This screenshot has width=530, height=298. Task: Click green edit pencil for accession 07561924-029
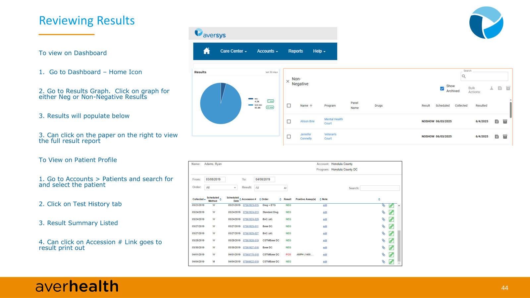pyautogui.click(x=391, y=219)
